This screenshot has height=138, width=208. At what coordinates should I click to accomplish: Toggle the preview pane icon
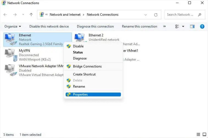coord(192,26)
